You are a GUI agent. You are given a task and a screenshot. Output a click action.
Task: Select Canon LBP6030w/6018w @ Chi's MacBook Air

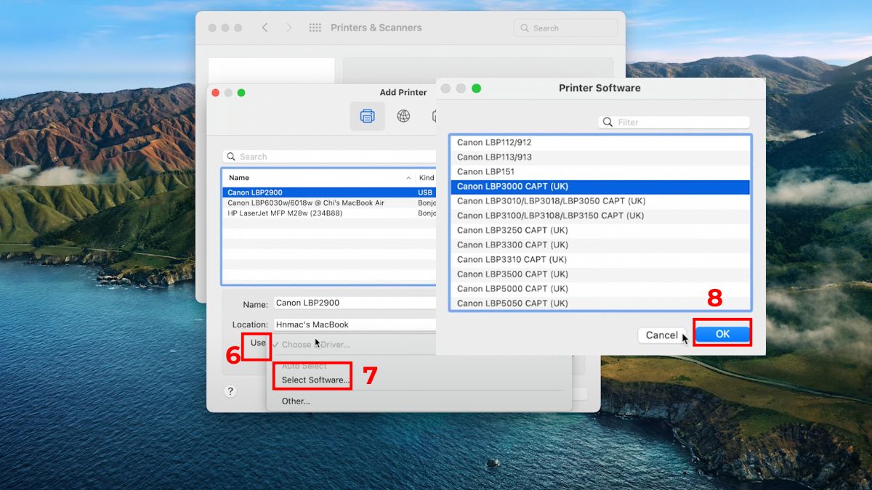pos(329,203)
